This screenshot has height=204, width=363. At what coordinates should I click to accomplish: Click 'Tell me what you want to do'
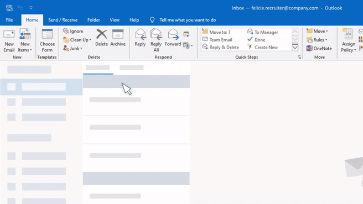[188, 20]
